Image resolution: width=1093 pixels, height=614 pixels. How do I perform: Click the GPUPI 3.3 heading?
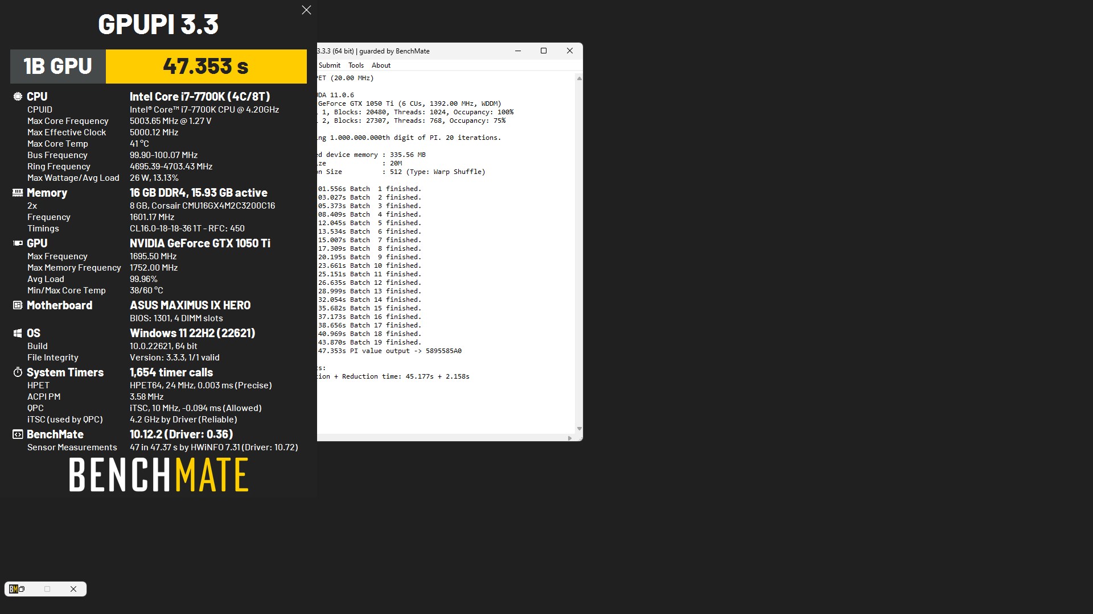point(158,24)
